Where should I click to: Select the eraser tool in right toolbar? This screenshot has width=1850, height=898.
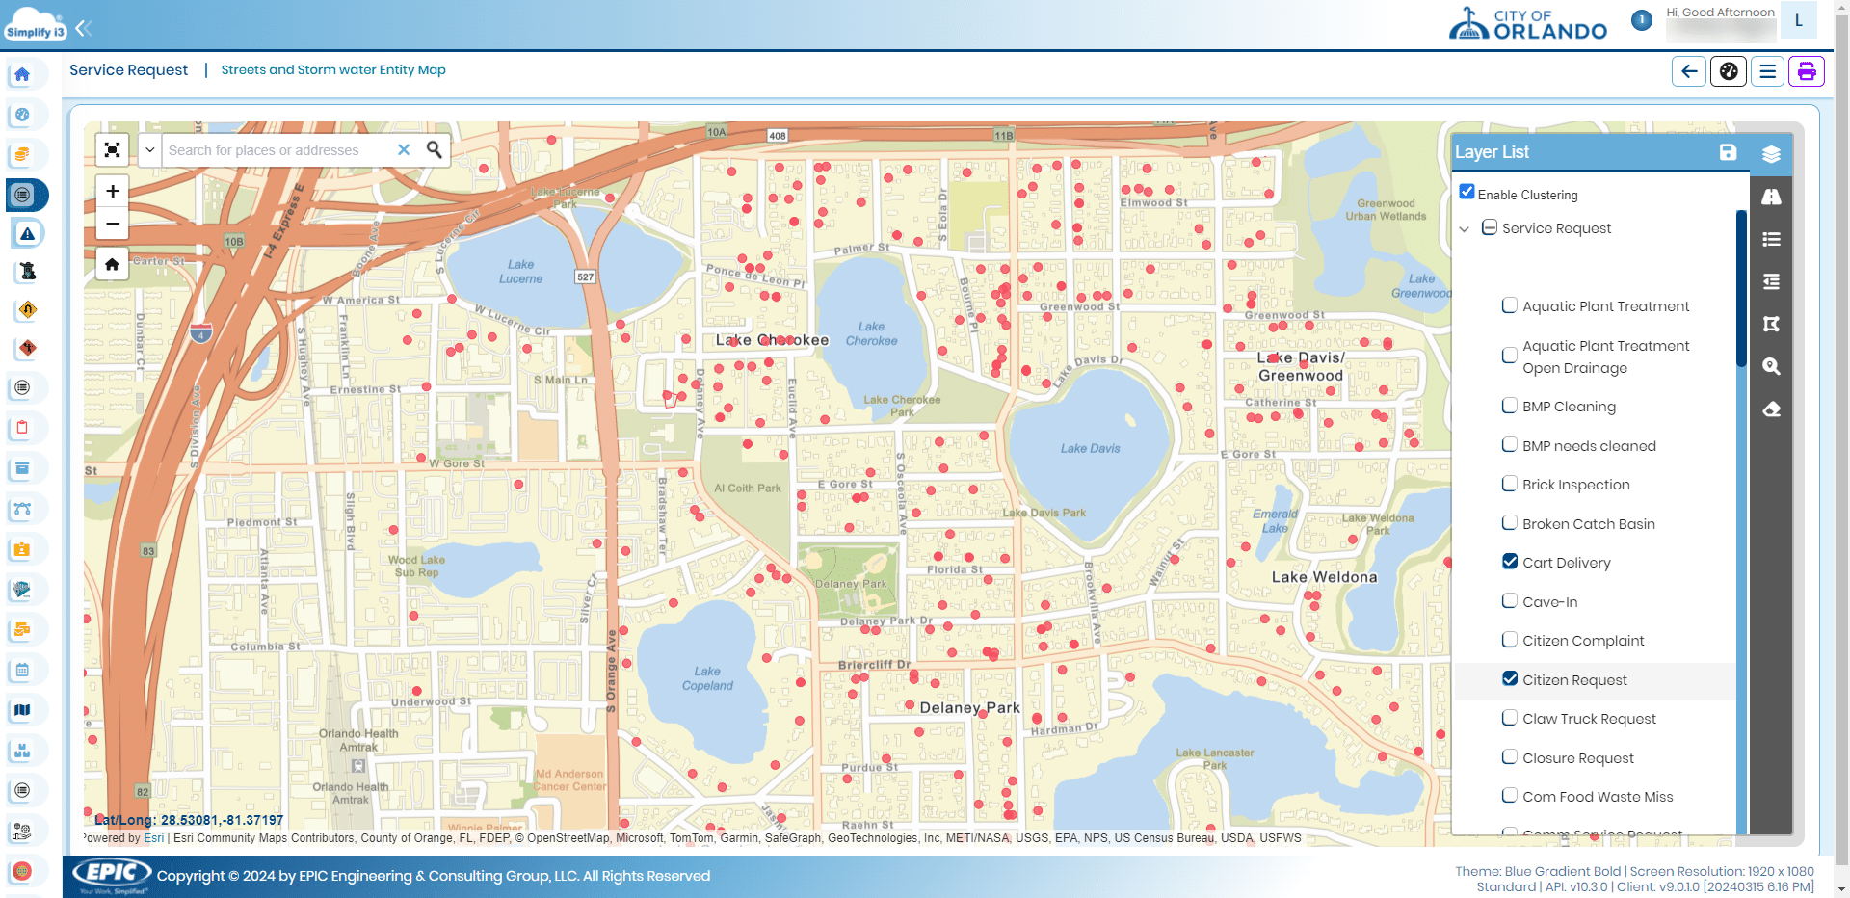tap(1771, 409)
